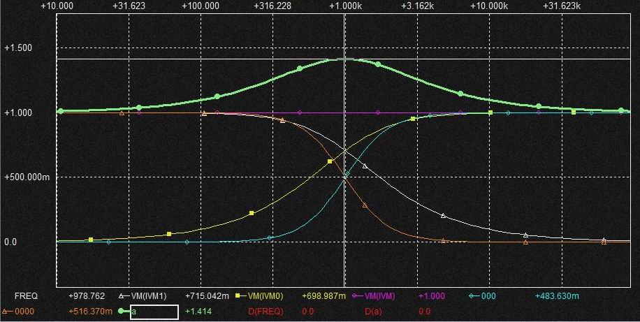Click the orange 0000 trace legend marker
The height and width of the screenshot is (322, 640).
tap(7, 312)
